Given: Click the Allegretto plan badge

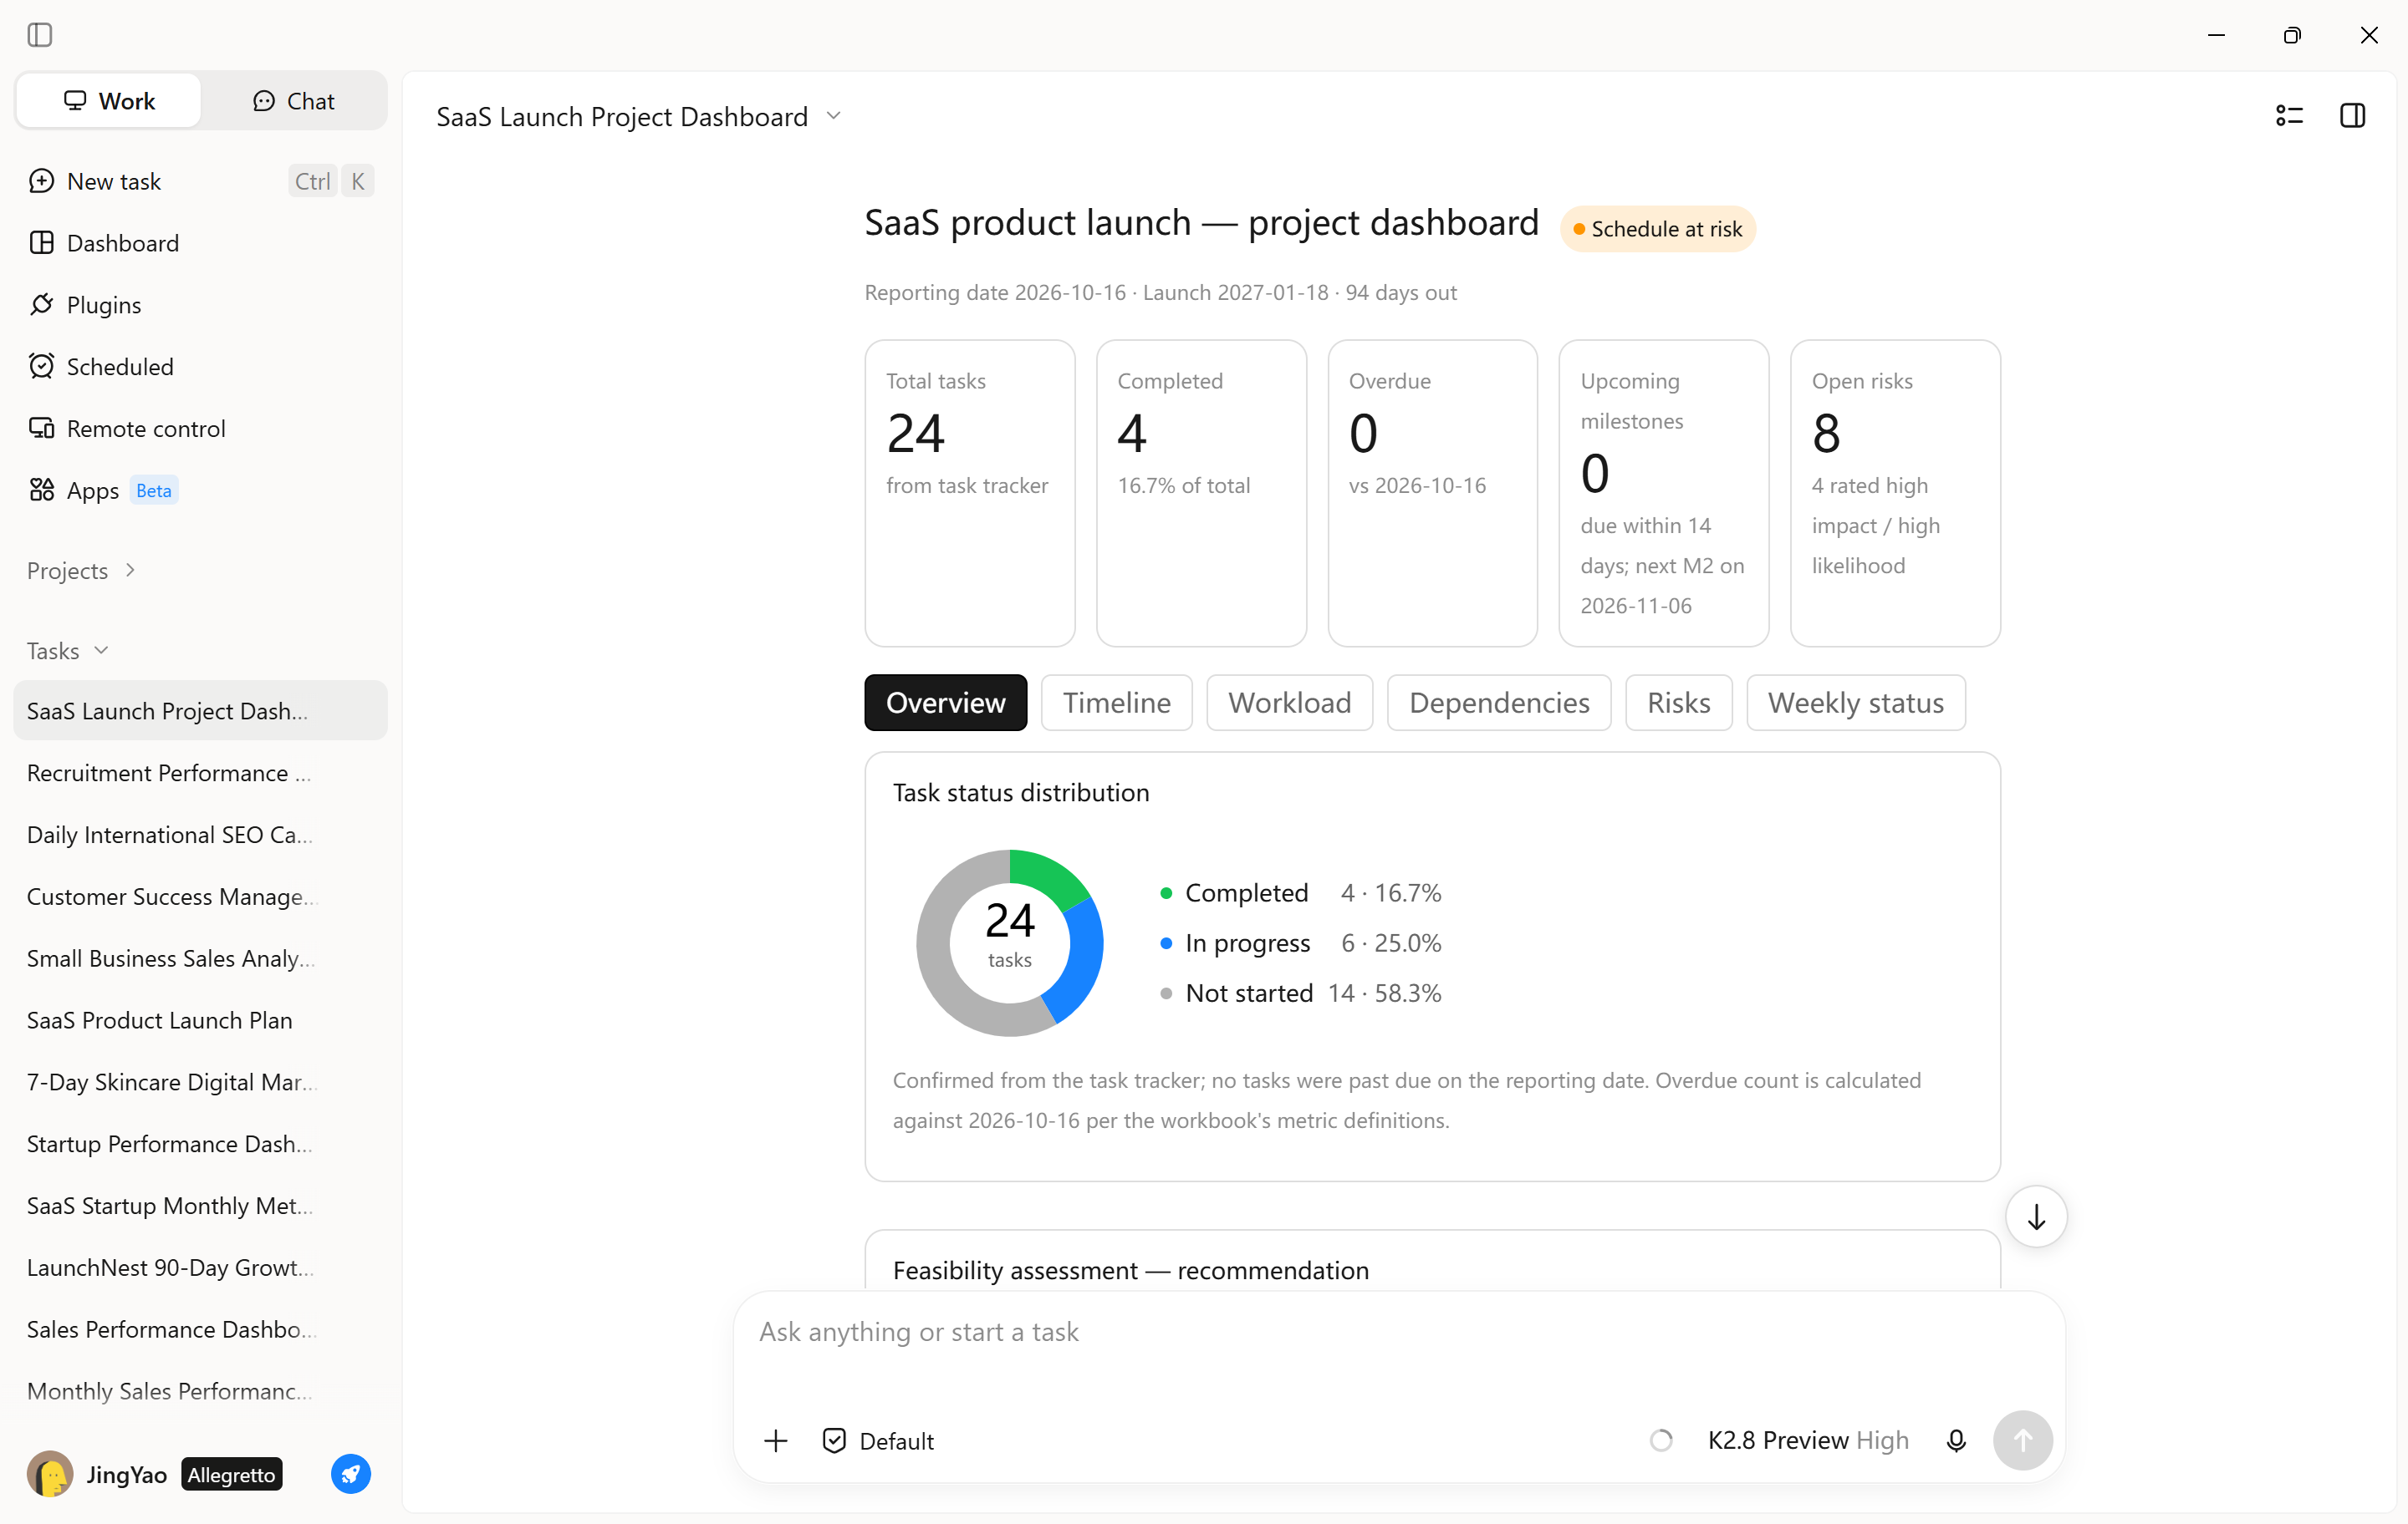Looking at the screenshot, I should pos(232,1474).
